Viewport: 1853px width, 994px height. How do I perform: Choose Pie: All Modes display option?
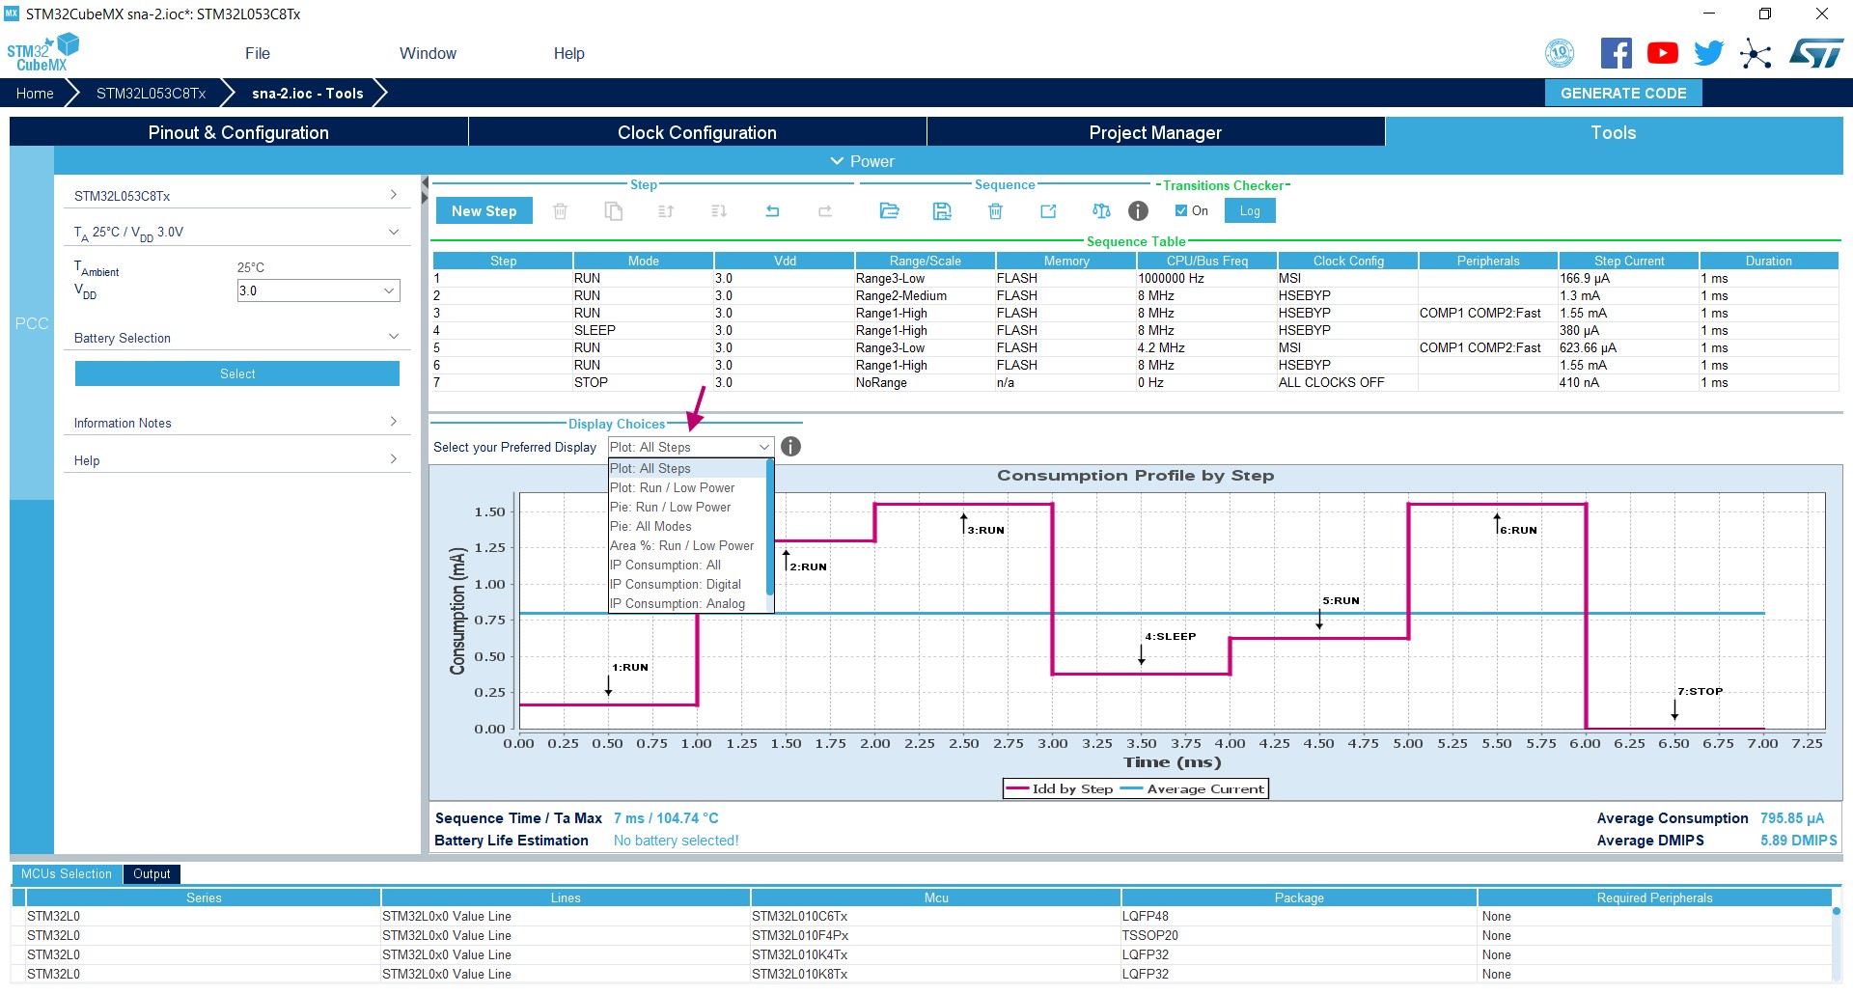coord(687,527)
